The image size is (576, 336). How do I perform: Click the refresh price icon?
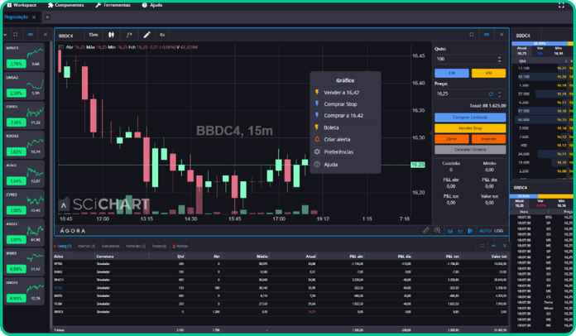[490, 94]
